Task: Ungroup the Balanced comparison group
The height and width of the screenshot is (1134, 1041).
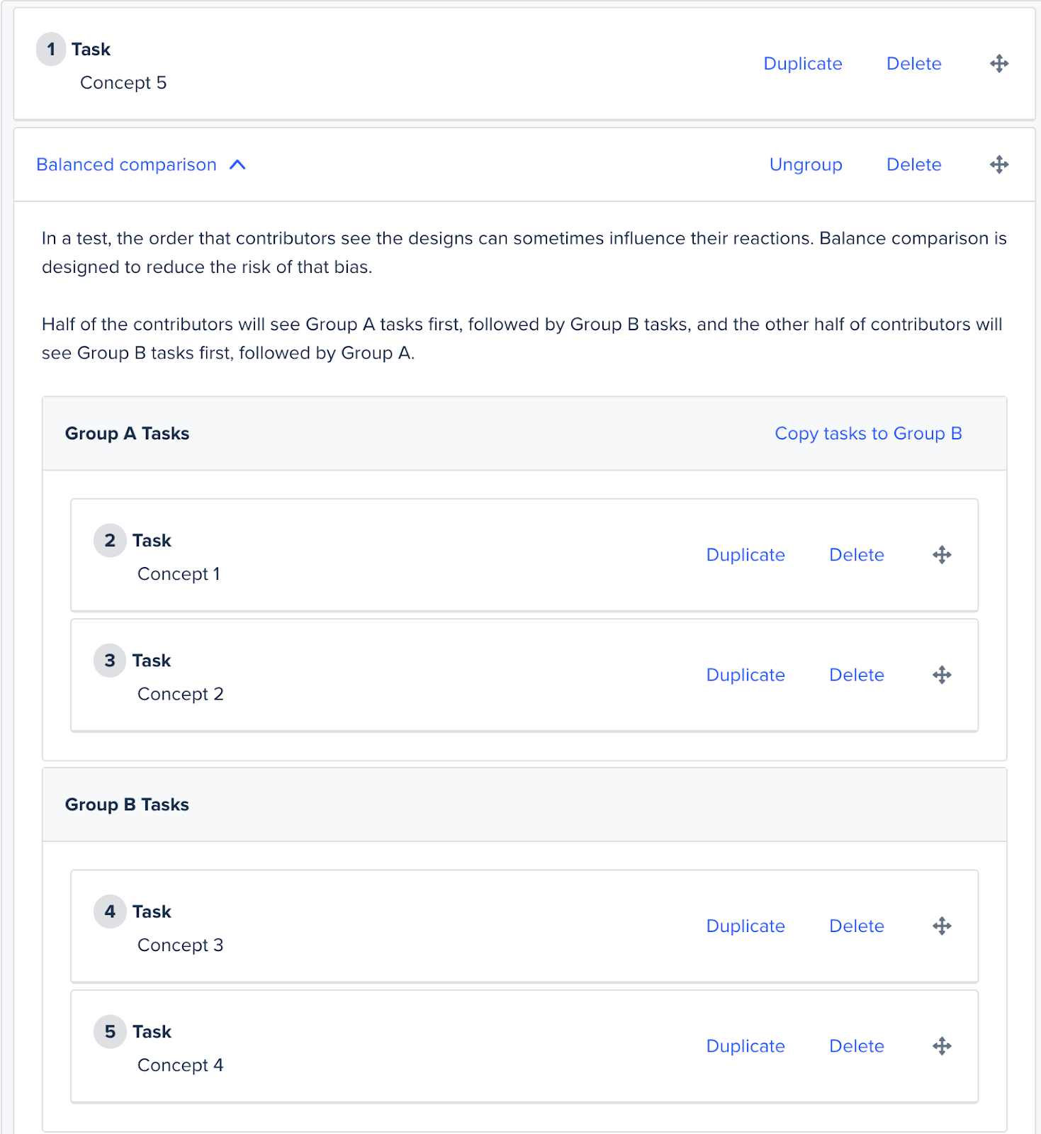Action: (806, 164)
